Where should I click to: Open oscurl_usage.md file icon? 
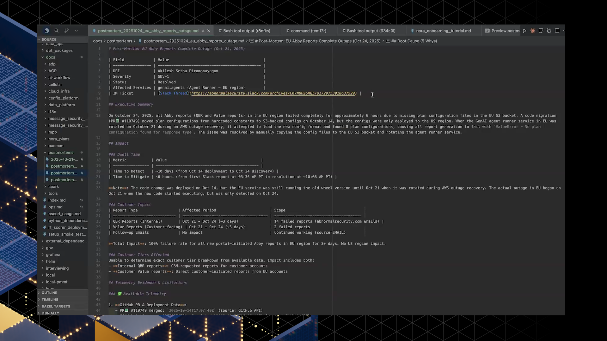[45, 214]
